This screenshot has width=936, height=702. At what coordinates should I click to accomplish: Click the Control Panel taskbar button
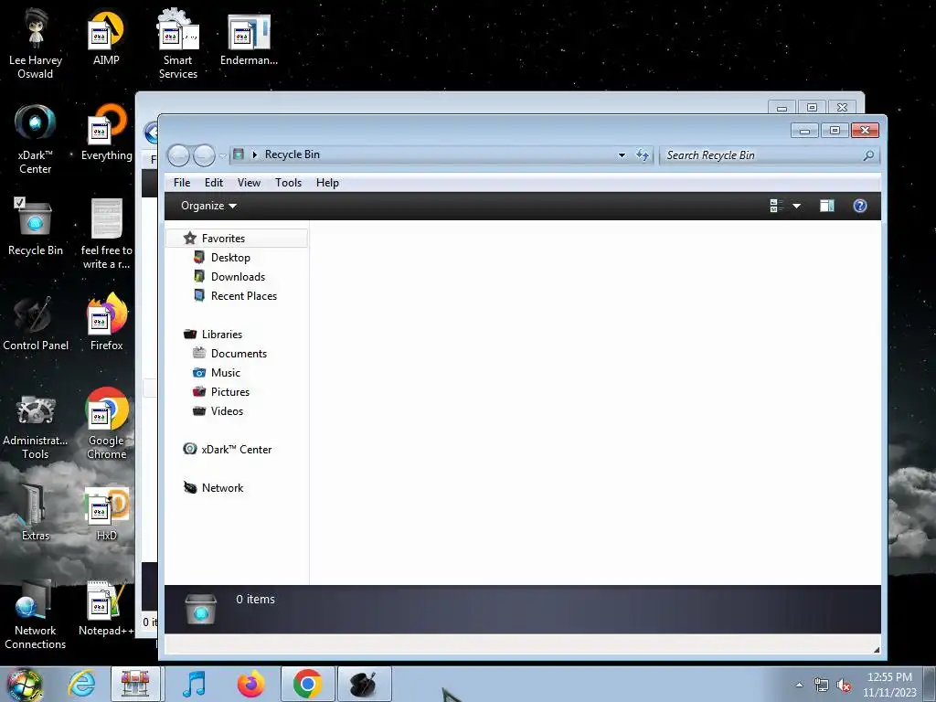point(364,684)
